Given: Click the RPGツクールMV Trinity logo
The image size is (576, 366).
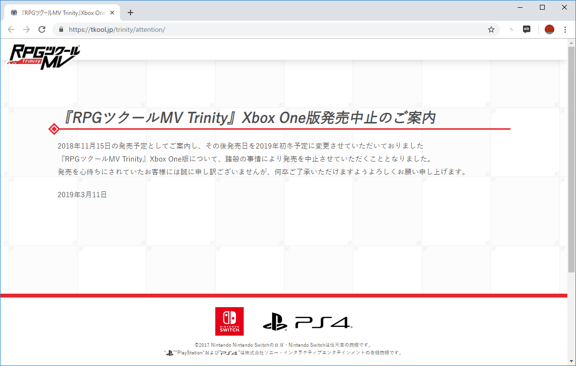Looking at the screenshot, I should pyautogui.click(x=43, y=56).
